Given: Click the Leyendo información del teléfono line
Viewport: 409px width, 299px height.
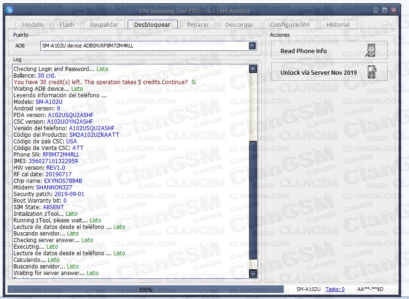Looking at the screenshot, I should (x=60, y=95).
